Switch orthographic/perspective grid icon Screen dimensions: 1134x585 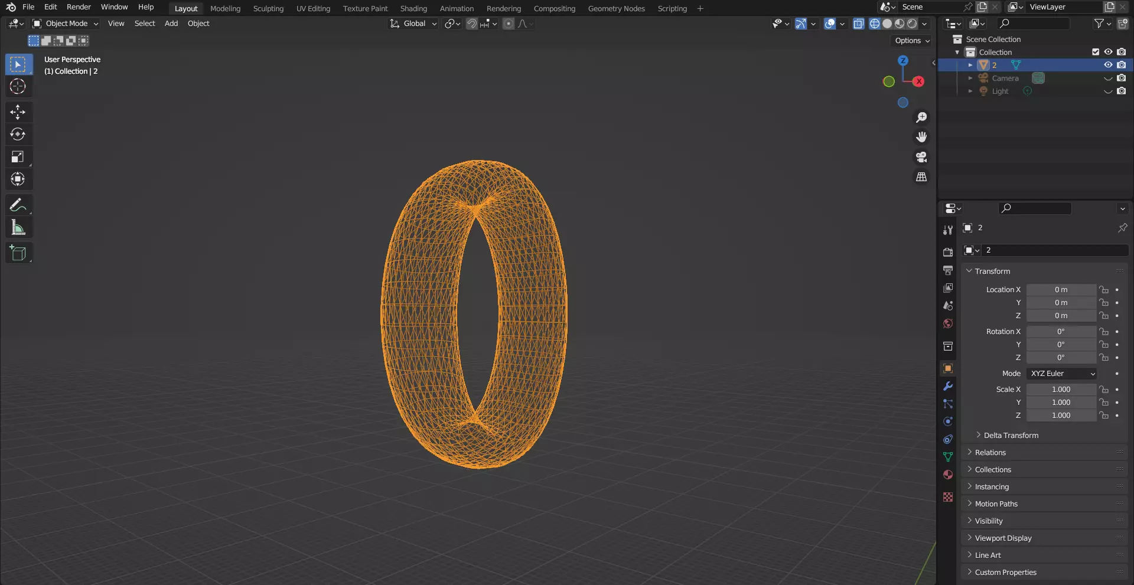coord(921,177)
